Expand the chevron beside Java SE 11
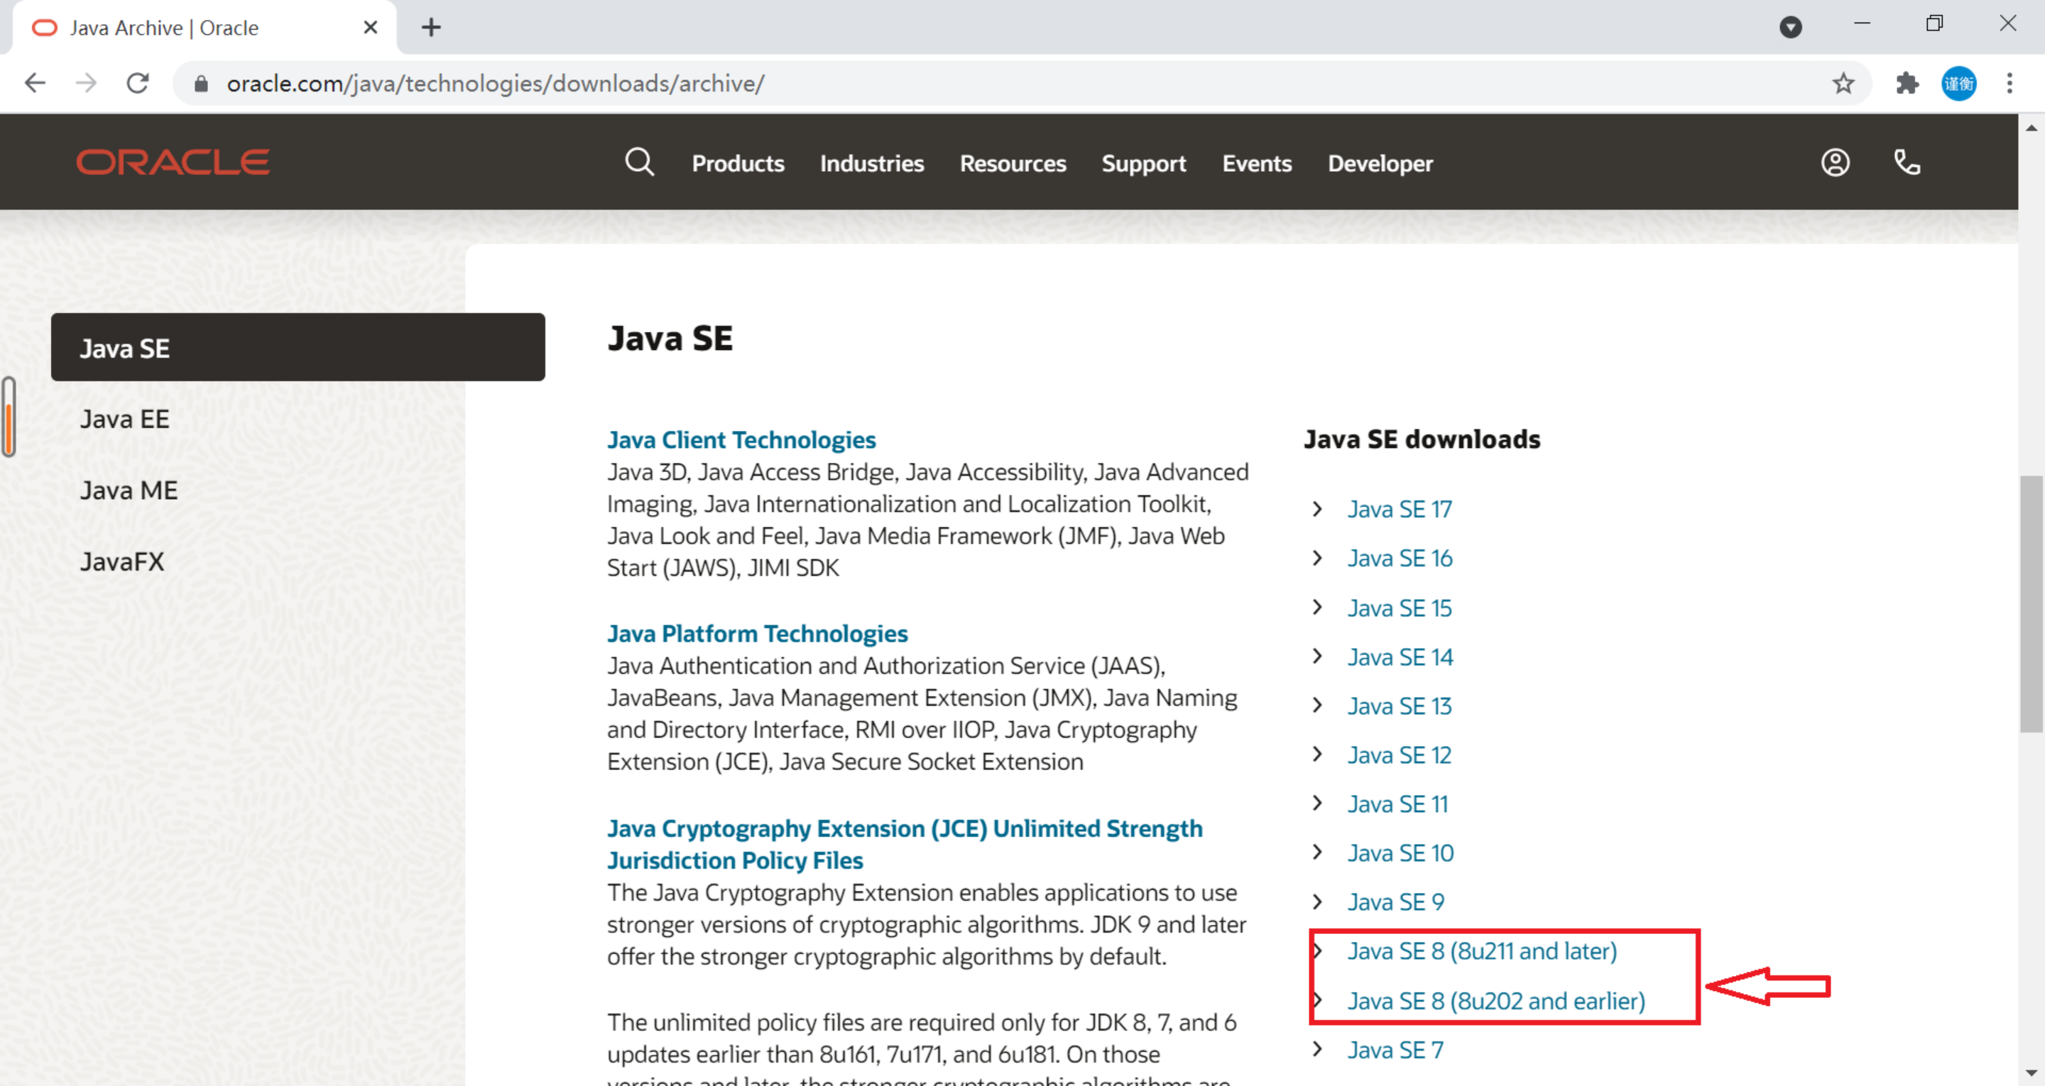2045x1086 pixels. [1317, 803]
